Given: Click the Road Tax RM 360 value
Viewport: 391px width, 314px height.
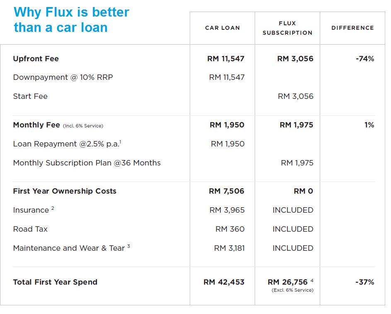Looking at the screenshot, I should click(230, 229).
